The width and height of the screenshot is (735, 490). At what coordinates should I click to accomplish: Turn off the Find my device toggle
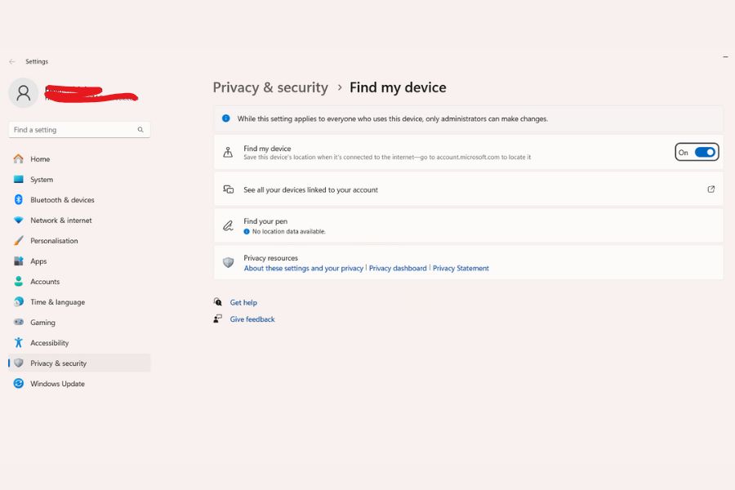704,153
